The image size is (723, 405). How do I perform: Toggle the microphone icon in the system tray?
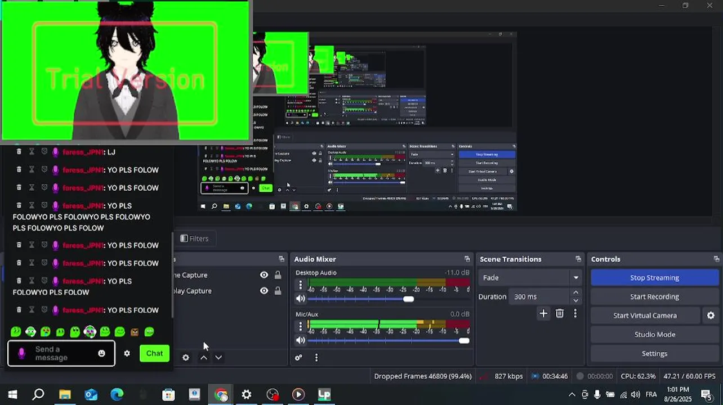pyautogui.click(x=597, y=394)
